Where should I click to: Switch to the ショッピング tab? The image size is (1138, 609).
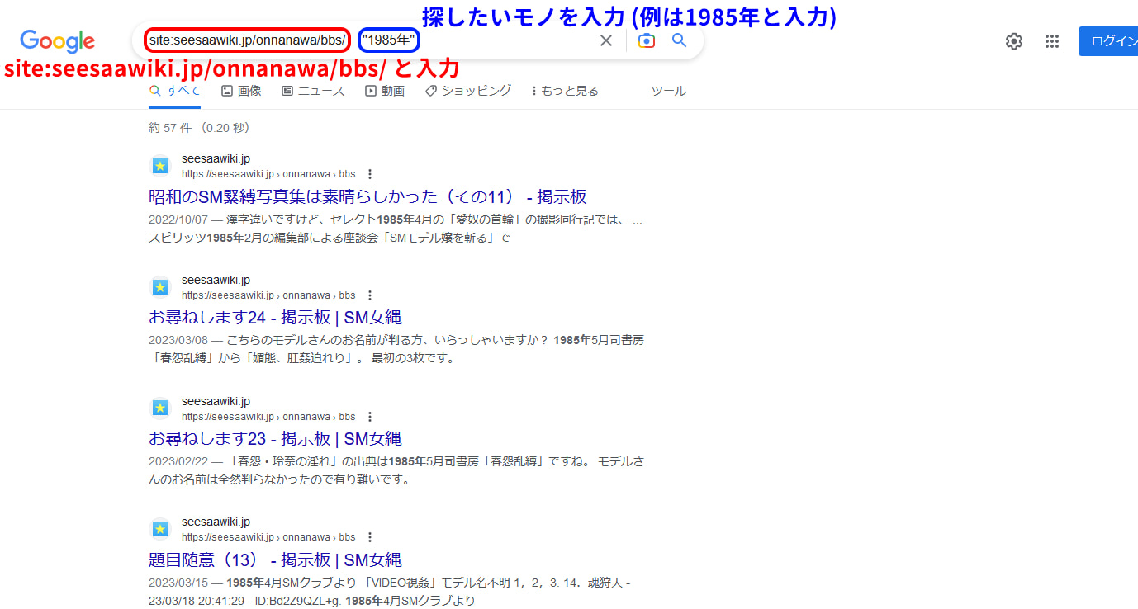pyautogui.click(x=468, y=91)
